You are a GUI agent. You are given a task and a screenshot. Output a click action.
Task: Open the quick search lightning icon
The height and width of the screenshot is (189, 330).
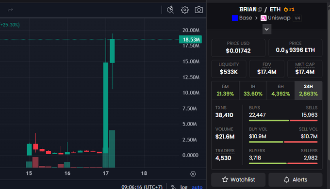(170, 10)
